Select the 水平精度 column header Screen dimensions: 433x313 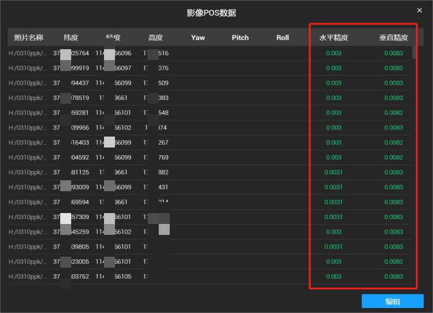333,38
